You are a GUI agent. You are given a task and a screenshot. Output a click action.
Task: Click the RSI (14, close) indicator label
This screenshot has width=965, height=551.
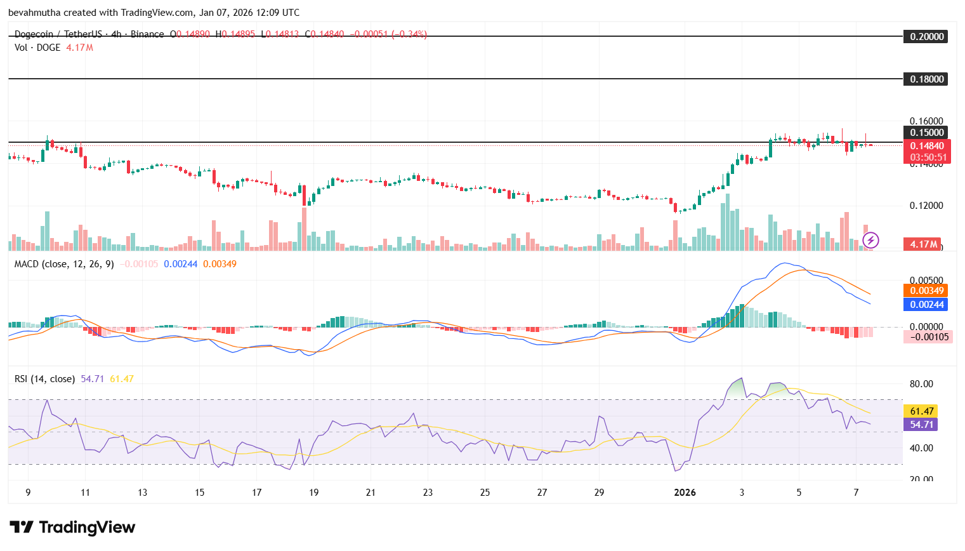tap(44, 378)
